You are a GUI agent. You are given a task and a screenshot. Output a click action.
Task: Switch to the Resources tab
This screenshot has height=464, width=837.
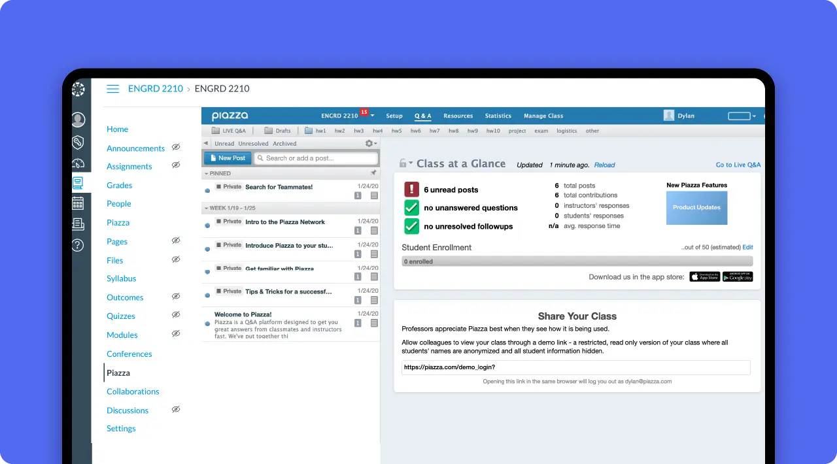coord(458,116)
